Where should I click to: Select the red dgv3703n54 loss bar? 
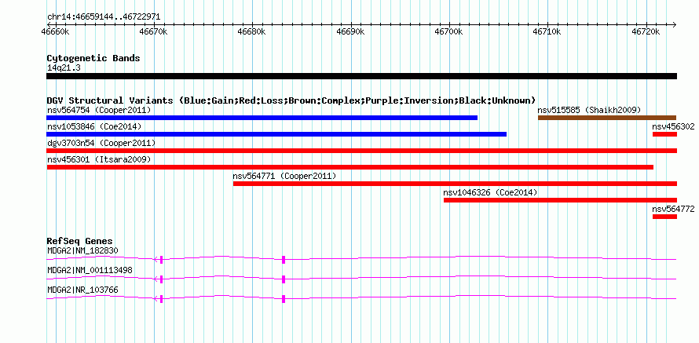(x=361, y=151)
